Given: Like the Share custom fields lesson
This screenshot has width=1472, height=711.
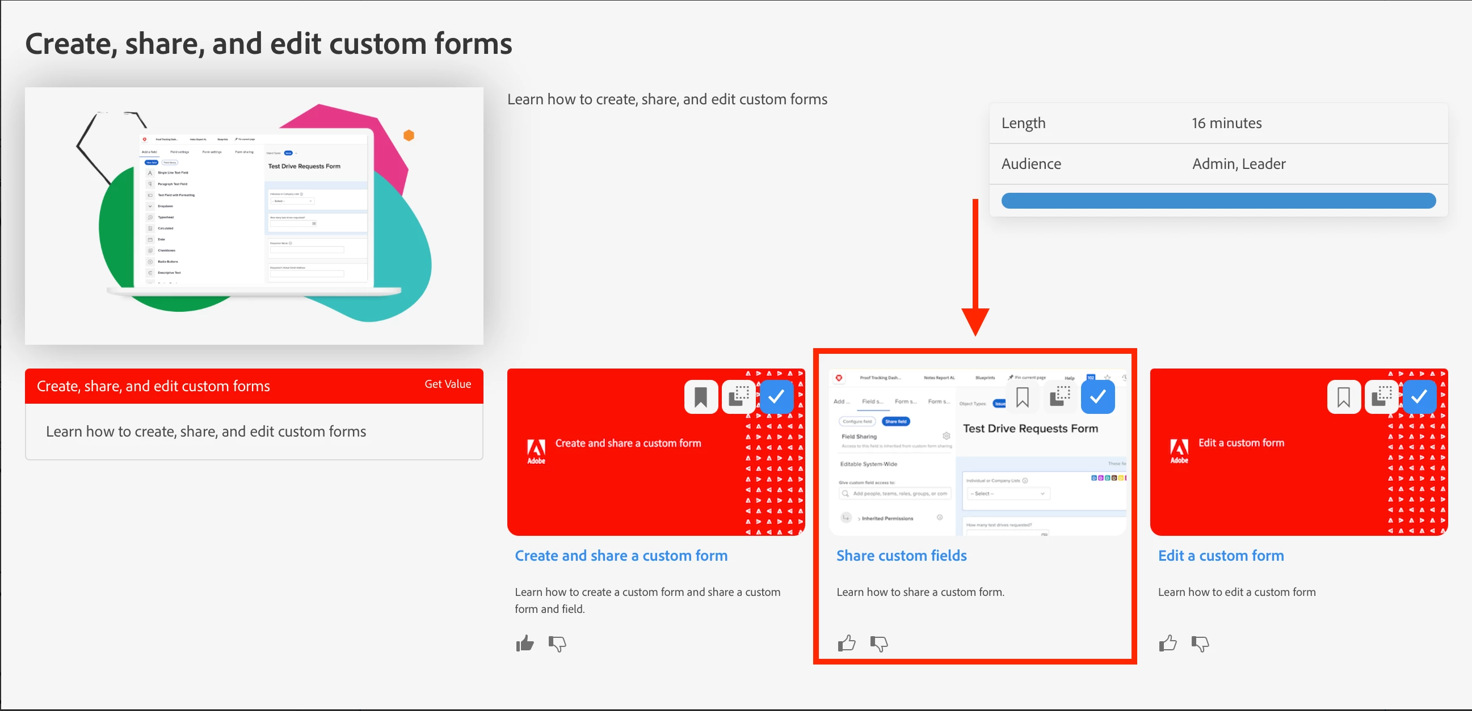Looking at the screenshot, I should [x=846, y=644].
